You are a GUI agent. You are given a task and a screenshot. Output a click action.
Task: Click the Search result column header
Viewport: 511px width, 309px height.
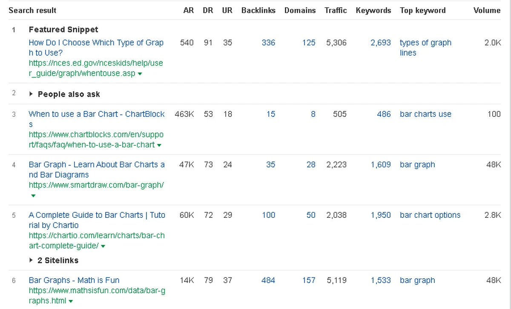tap(32, 10)
